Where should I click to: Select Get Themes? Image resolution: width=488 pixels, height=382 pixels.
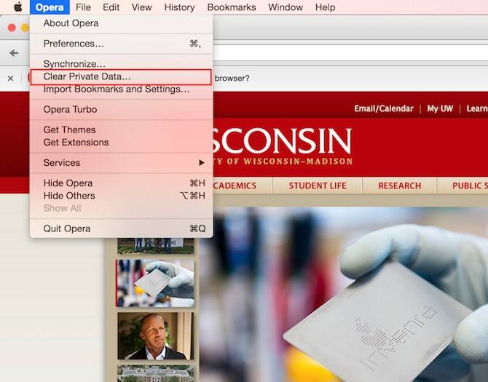[122, 130]
